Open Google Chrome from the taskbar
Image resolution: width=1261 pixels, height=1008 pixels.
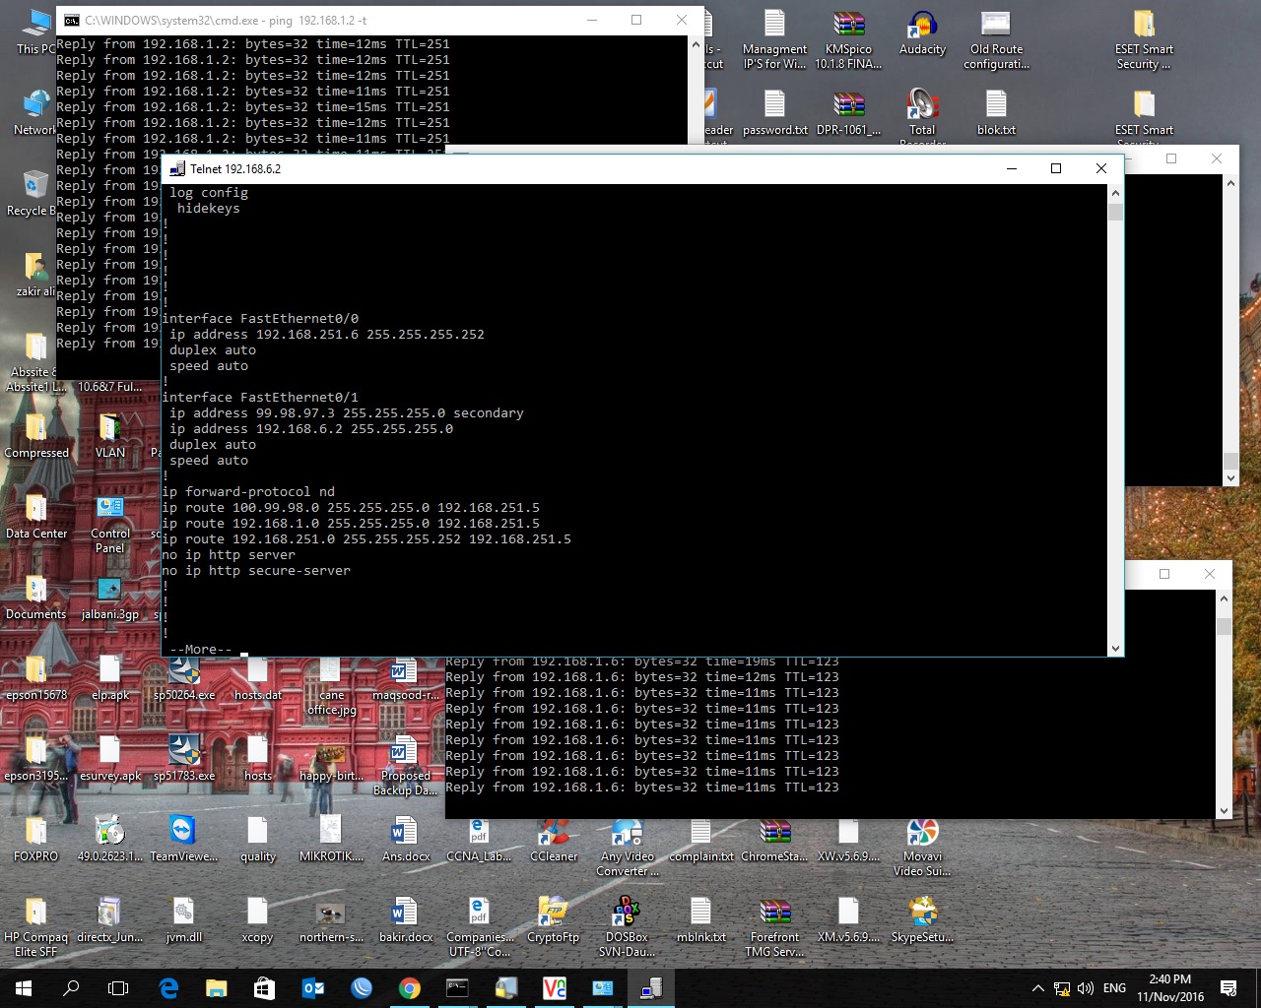[x=411, y=987]
